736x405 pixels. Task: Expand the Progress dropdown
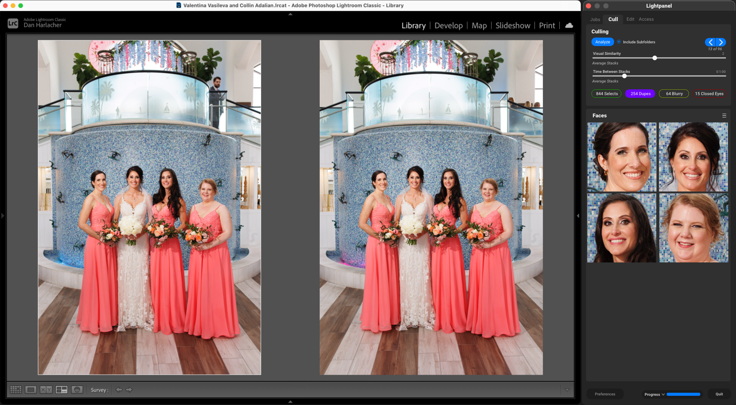point(655,394)
